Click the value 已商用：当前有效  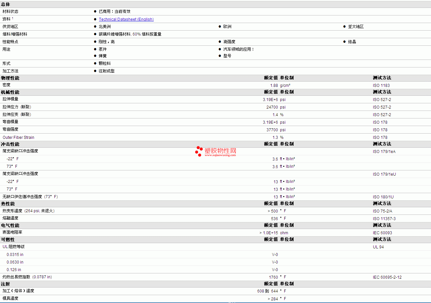(115, 12)
